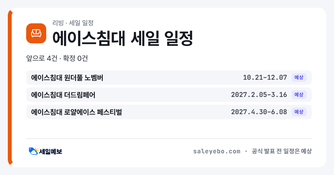Select the 에이스침대 더드림페어 row
Screen dimensions: 334x175
pyautogui.click(x=169, y=95)
